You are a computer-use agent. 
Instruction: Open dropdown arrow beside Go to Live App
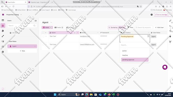[170, 15]
